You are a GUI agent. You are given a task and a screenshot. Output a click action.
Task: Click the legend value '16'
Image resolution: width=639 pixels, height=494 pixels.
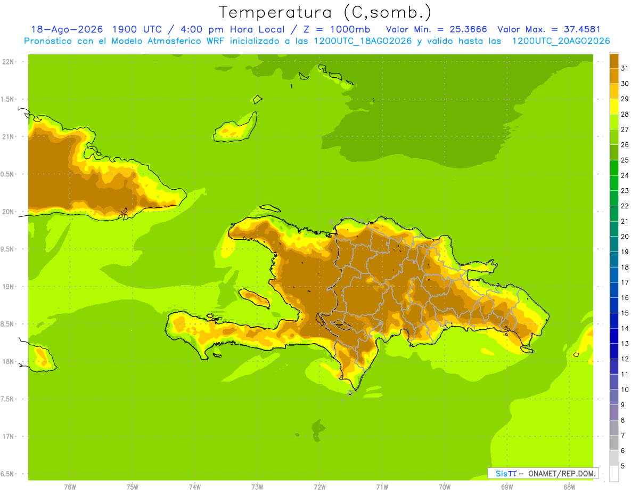625,297
